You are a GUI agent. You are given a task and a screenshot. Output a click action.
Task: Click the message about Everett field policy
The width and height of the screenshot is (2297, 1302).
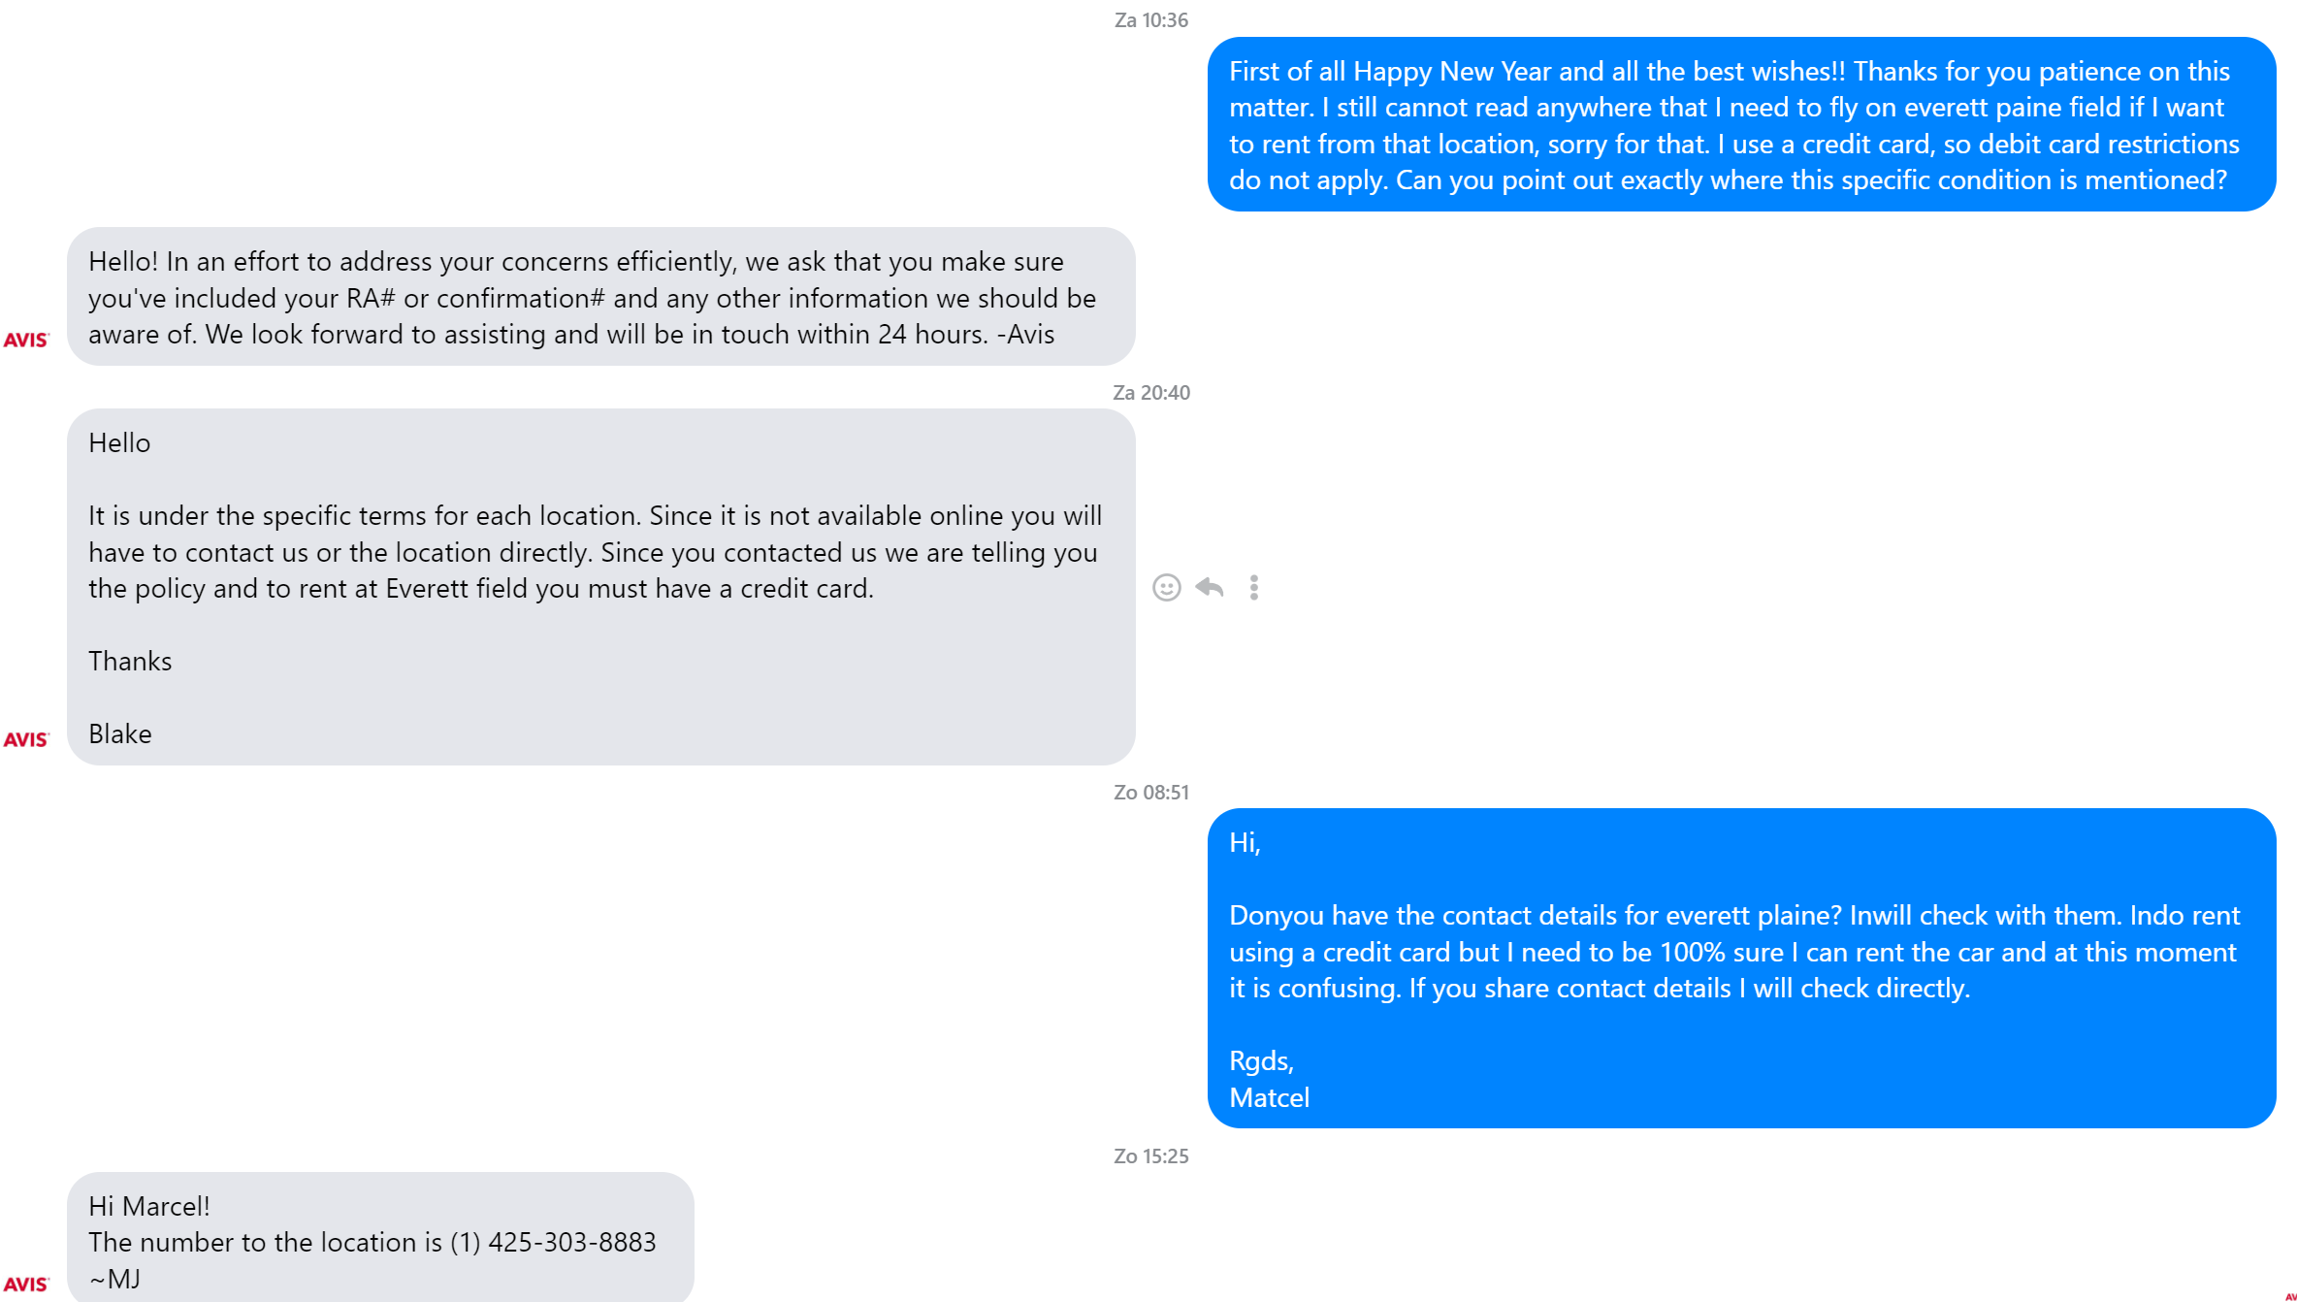click(597, 552)
